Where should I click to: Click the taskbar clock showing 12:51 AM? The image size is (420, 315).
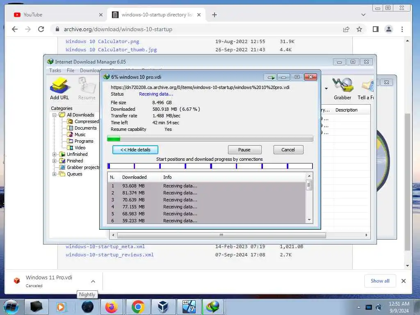point(399,307)
